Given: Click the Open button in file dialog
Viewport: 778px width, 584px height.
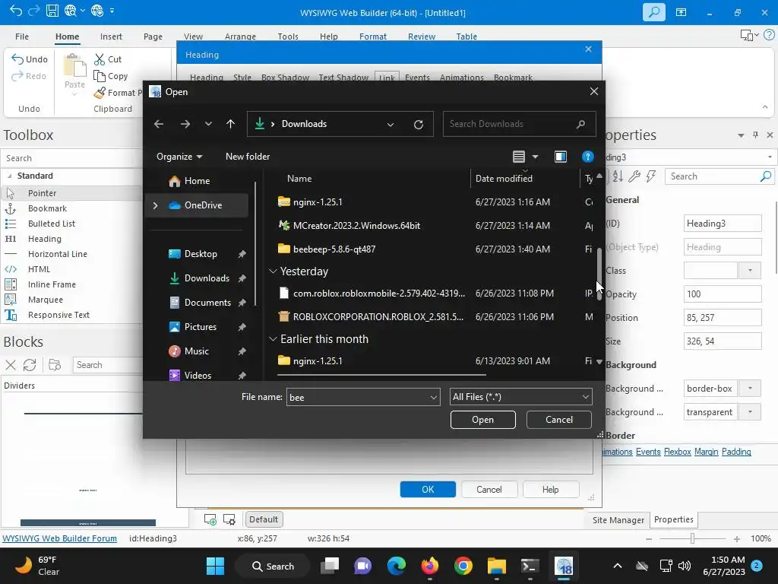Looking at the screenshot, I should point(482,420).
